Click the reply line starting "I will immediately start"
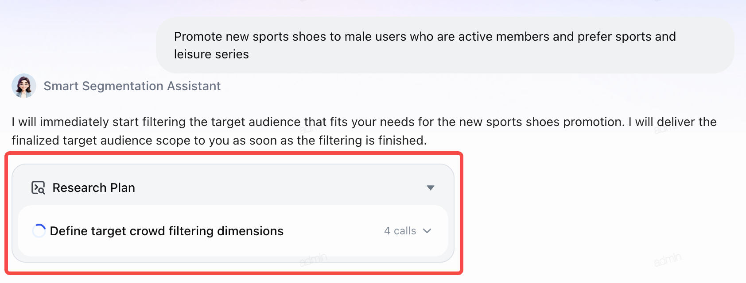The image size is (746, 283). [364, 122]
